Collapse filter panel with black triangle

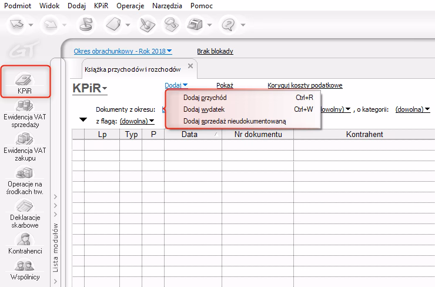83,120
